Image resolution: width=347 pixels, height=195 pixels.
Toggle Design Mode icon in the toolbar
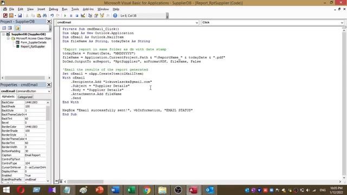[x=83, y=16]
